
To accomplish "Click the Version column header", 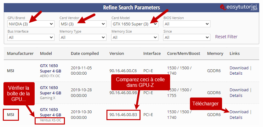I will tap(117, 53).
